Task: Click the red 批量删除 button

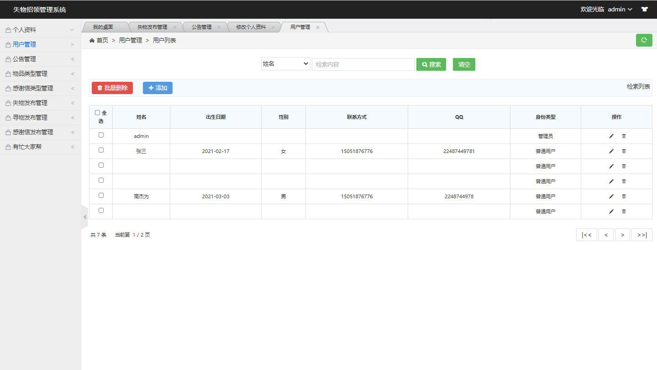Action: click(x=112, y=88)
